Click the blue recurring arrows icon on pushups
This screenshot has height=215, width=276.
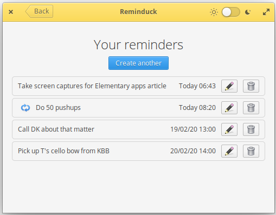(25, 108)
